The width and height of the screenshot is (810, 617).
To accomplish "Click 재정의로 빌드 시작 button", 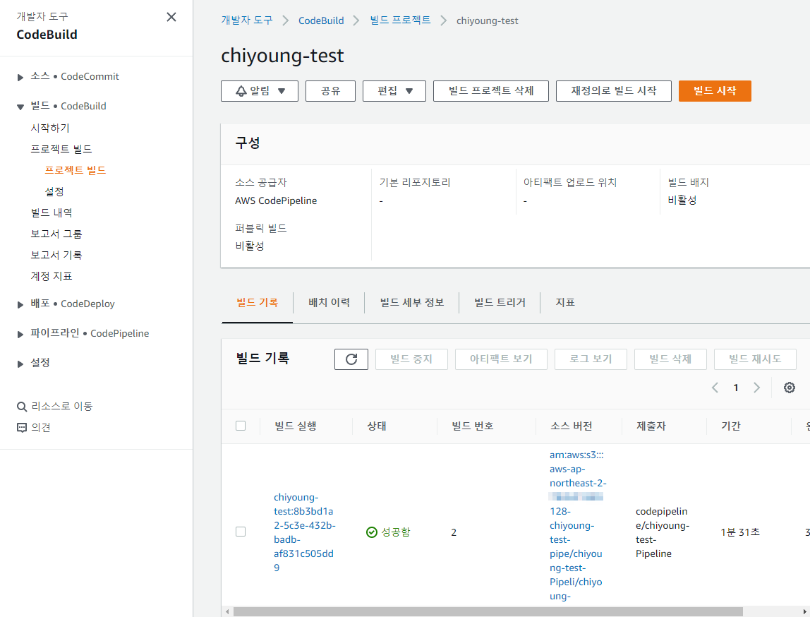I will click(x=614, y=91).
